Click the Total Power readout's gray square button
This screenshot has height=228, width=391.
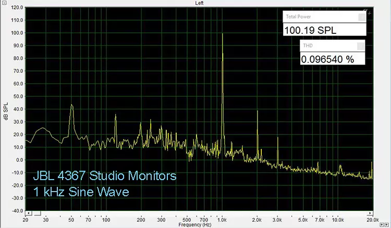coord(362,17)
